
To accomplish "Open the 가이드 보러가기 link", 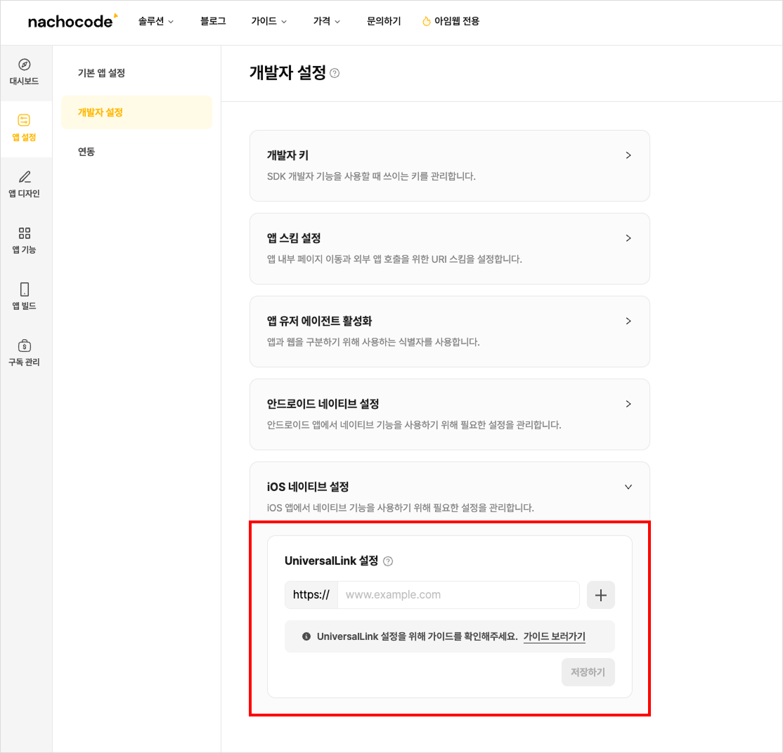I will click(x=555, y=636).
